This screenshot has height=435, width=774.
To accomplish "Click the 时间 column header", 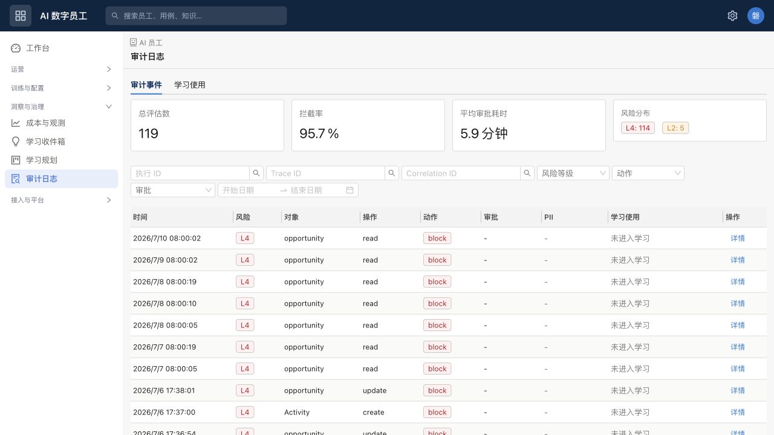I will pos(181,217).
